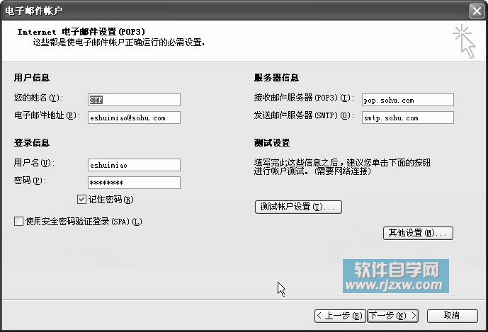Image resolution: width=488 pixels, height=332 pixels.
Task: Click the 您的姓名 field containing SYF
Action: (x=134, y=100)
